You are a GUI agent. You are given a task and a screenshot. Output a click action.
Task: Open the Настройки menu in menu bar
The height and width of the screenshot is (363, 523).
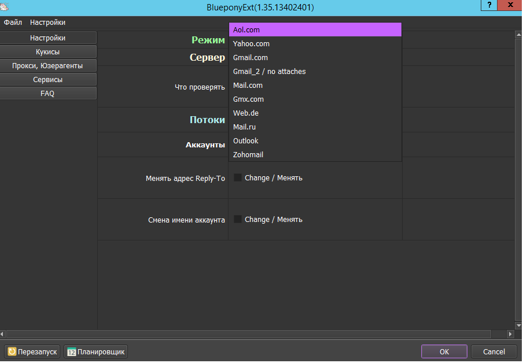[47, 23]
